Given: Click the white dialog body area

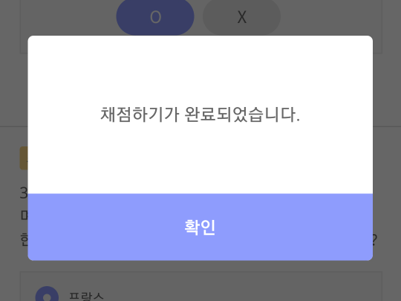Looking at the screenshot, I should (200, 114).
